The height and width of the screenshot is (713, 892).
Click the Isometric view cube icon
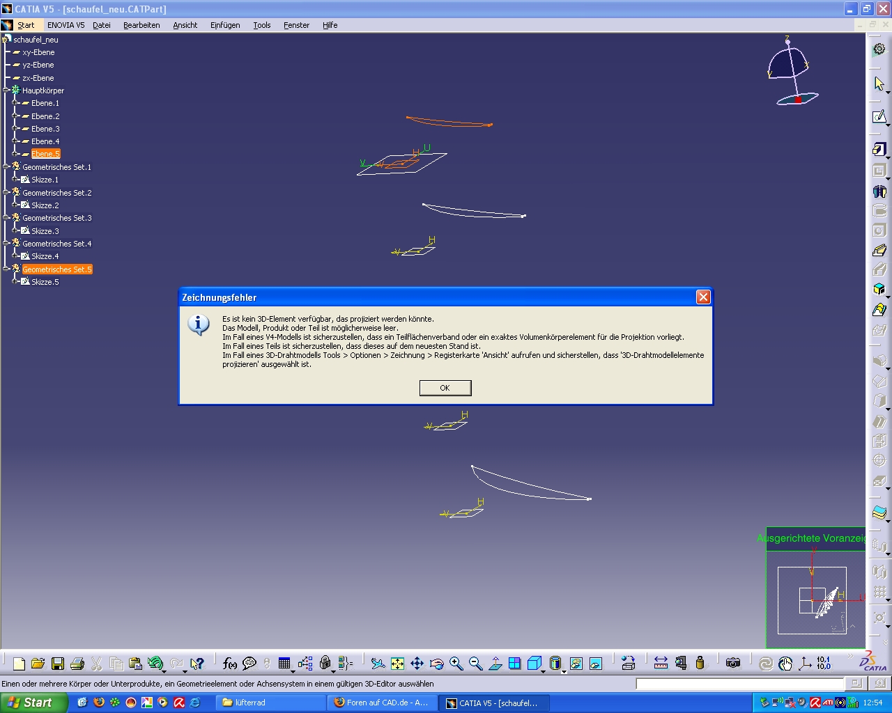(x=534, y=664)
